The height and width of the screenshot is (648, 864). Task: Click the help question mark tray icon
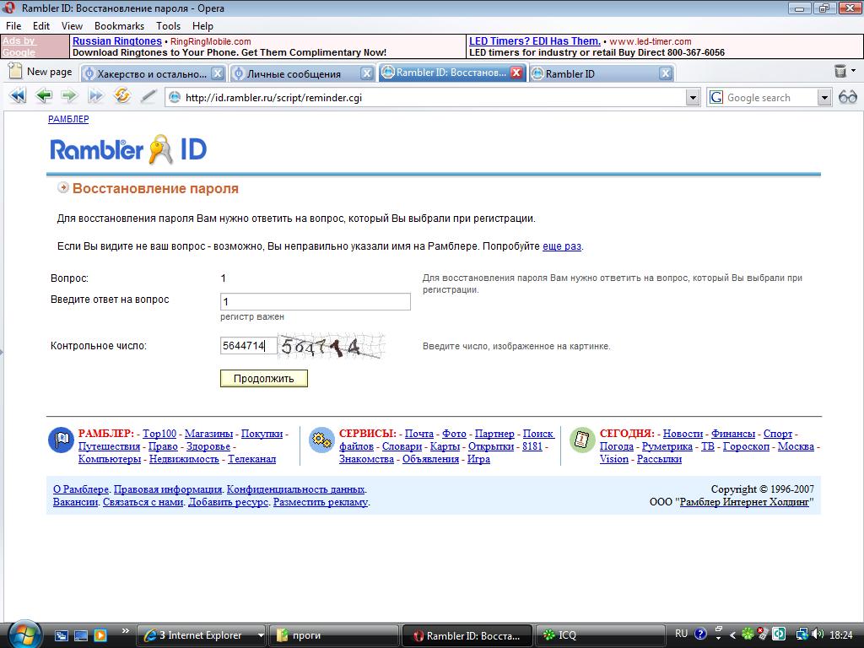click(x=700, y=634)
